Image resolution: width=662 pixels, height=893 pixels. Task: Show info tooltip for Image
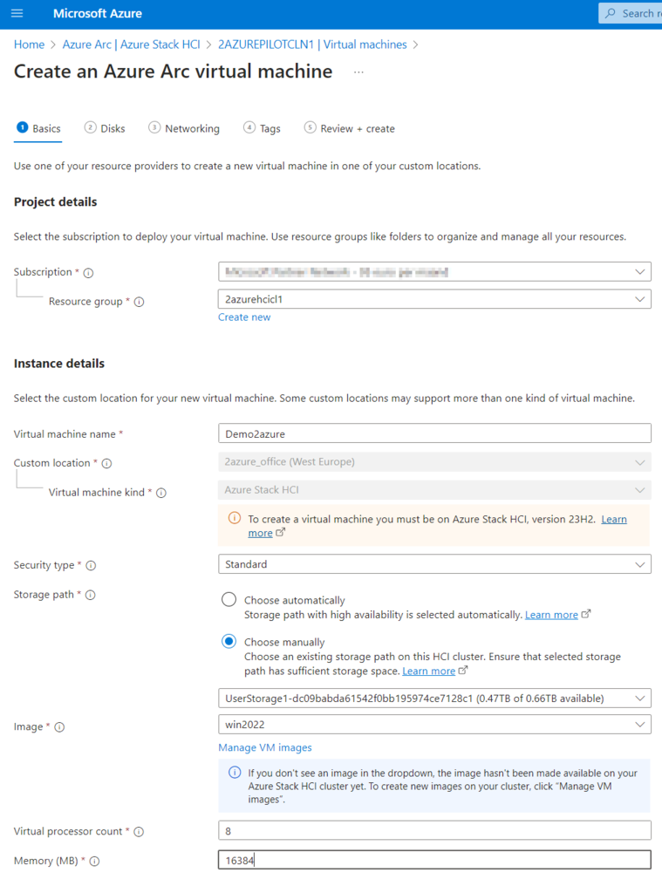[x=59, y=727]
